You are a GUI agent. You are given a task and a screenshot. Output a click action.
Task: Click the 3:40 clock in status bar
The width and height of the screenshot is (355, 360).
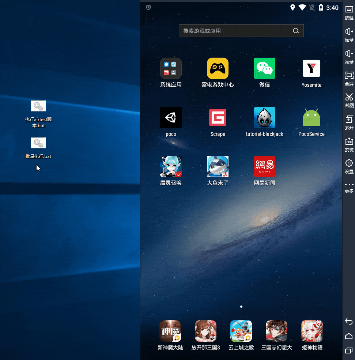click(x=332, y=8)
